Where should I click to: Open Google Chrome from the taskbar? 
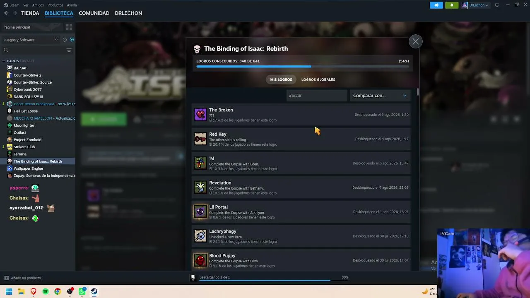click(58, 291)
